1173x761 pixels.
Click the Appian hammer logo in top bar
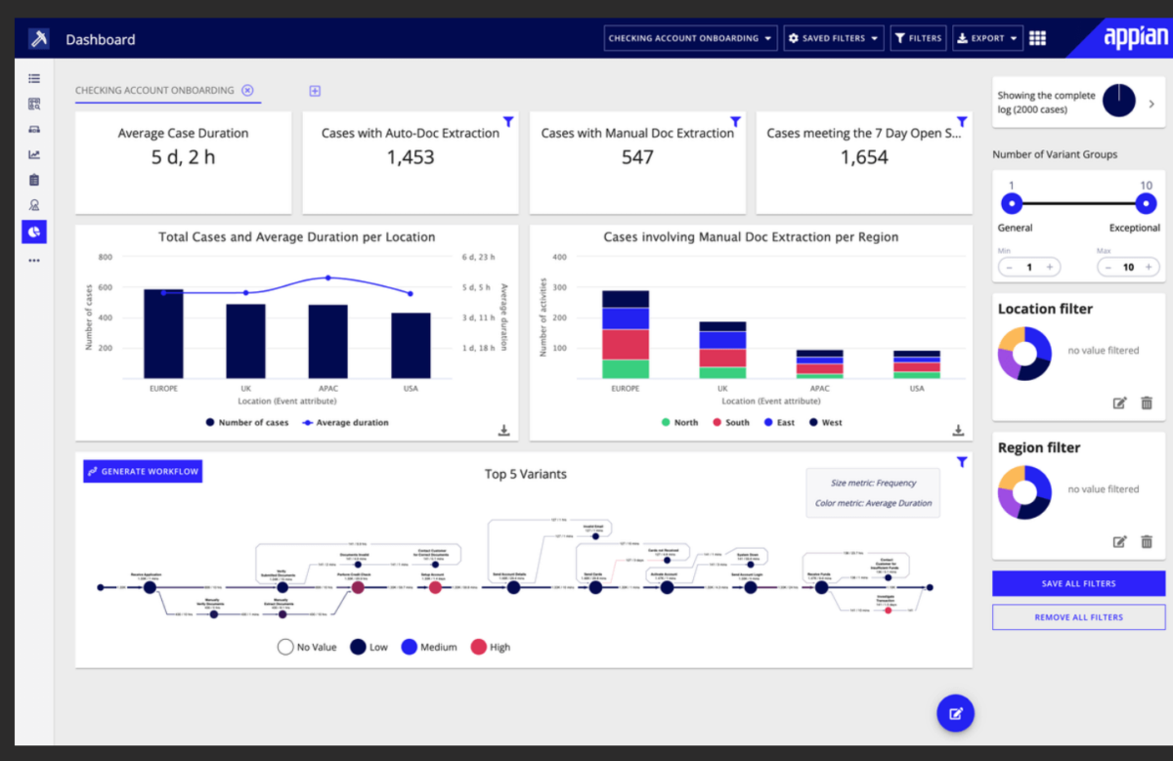coord(38,38)
